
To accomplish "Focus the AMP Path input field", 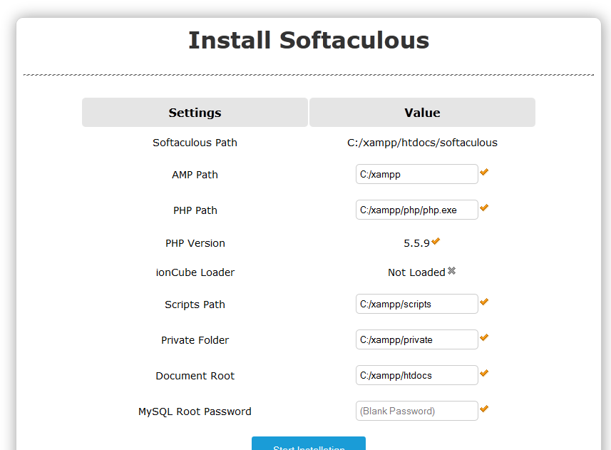I will [416, 174].
